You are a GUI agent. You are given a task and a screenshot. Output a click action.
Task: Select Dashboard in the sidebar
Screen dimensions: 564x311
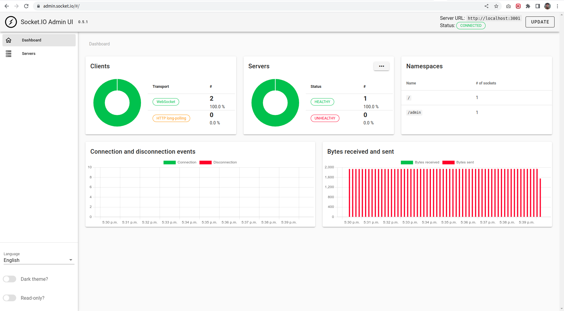pos(39,40)
